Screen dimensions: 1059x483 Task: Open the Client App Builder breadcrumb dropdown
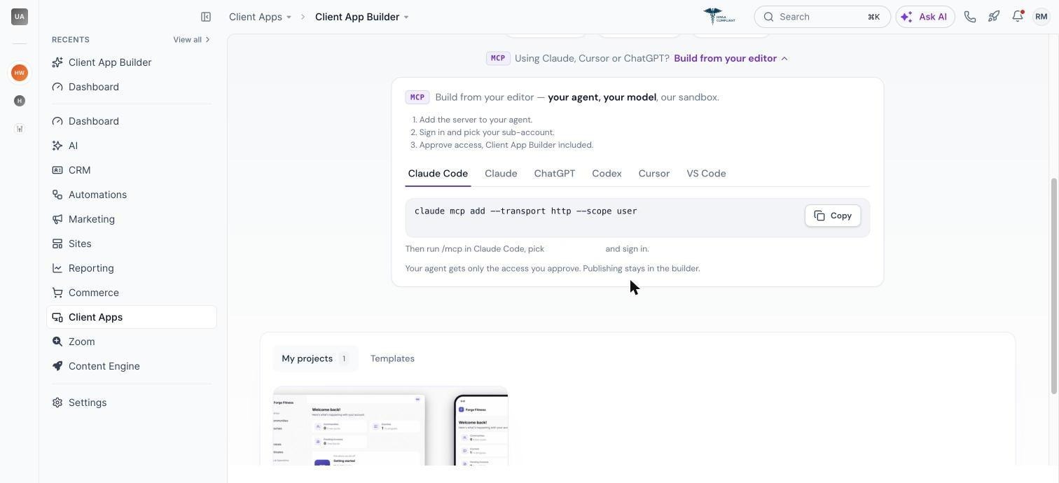tap(361, 17)
